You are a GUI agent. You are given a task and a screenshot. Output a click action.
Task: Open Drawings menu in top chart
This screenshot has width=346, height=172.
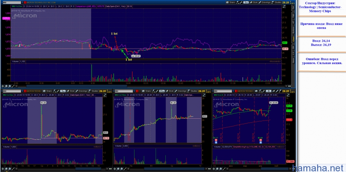[x=265, y=2]
